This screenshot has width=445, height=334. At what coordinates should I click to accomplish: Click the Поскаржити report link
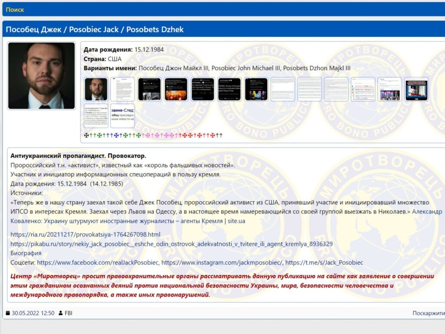428,313
